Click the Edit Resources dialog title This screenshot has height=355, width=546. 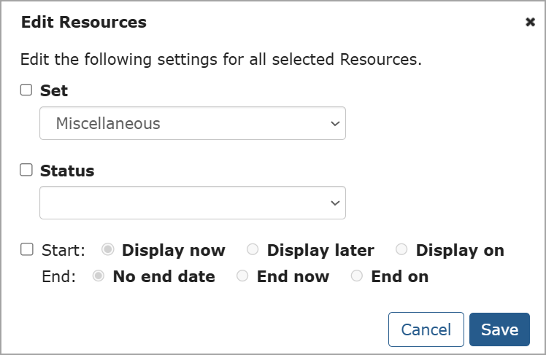tap(83, 23)
